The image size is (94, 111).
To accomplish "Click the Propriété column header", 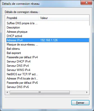I will click(22, 18).
